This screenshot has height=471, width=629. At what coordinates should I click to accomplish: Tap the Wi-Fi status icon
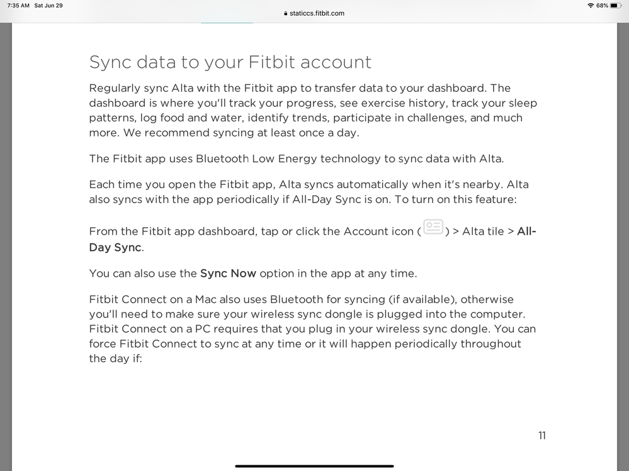591,6
